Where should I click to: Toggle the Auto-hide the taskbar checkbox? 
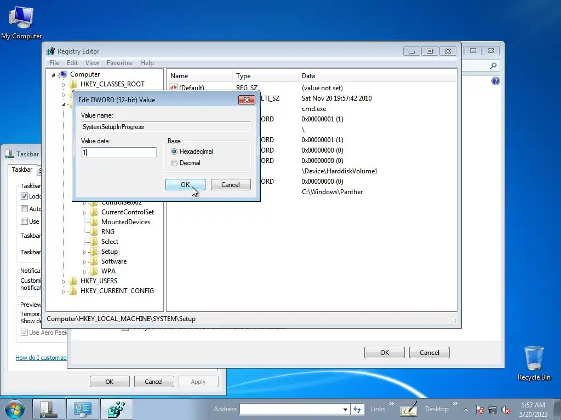[24, 208]
